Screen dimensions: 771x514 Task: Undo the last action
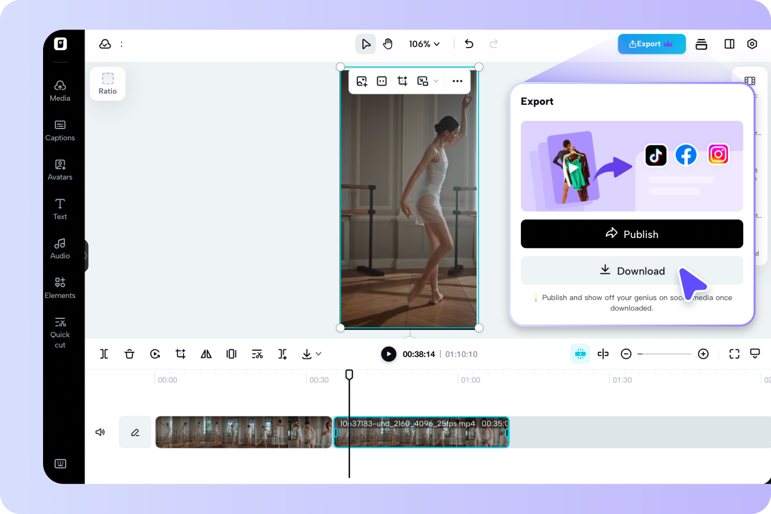469,44
